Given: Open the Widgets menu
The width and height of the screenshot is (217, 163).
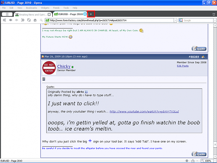Looking at the screenshot, I should point(45,8).
